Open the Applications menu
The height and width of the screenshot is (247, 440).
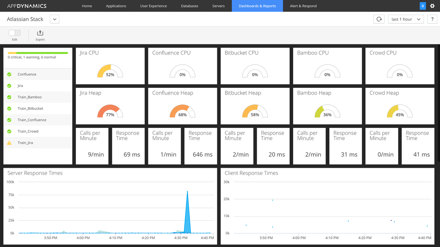116,6
